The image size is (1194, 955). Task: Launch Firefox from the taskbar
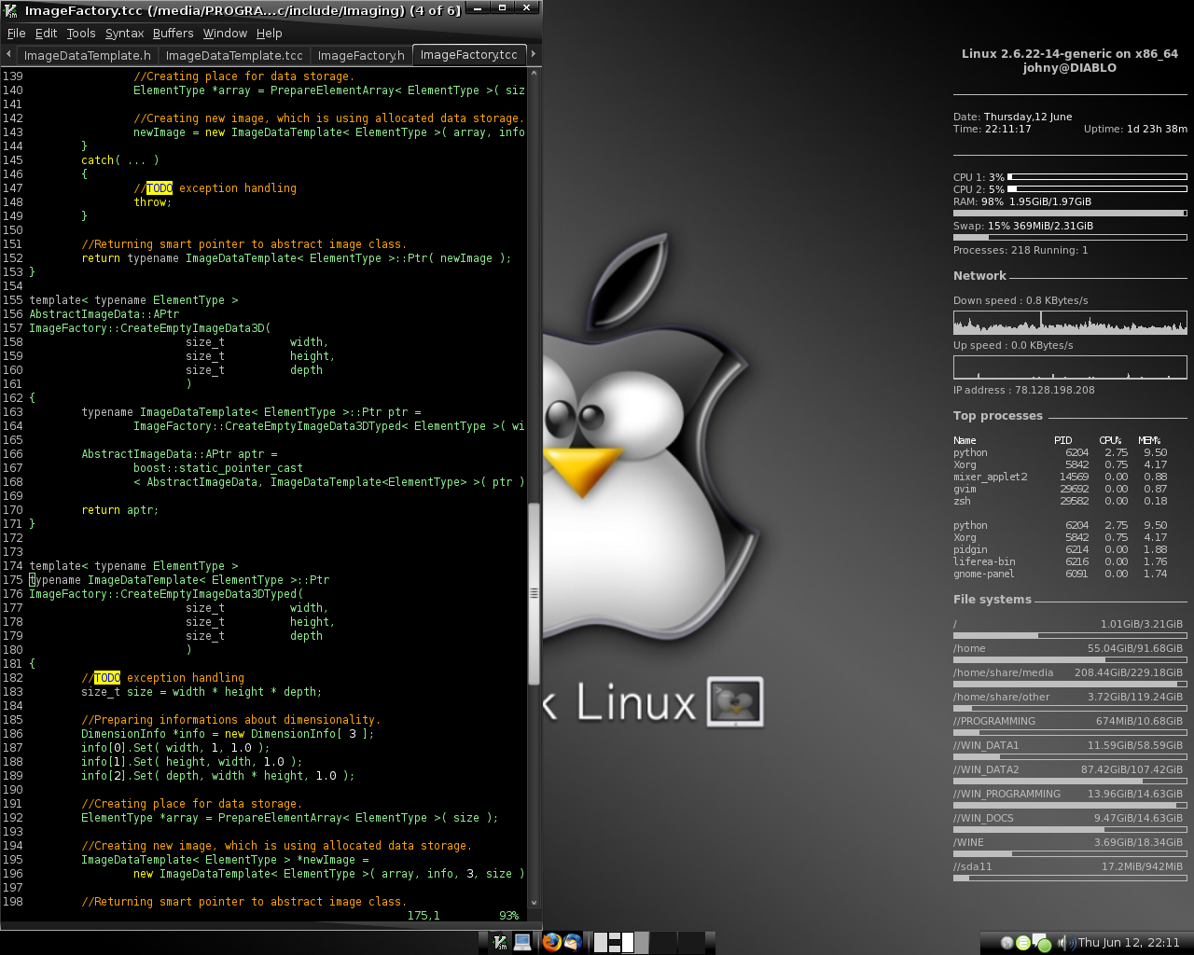pos(551,942)
